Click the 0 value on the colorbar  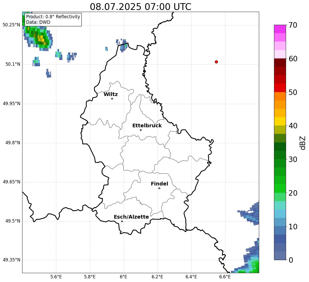point(291,260)
